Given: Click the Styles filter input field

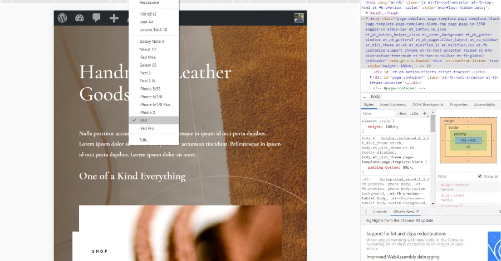Looking at the screenshot, I should [378, 113].
